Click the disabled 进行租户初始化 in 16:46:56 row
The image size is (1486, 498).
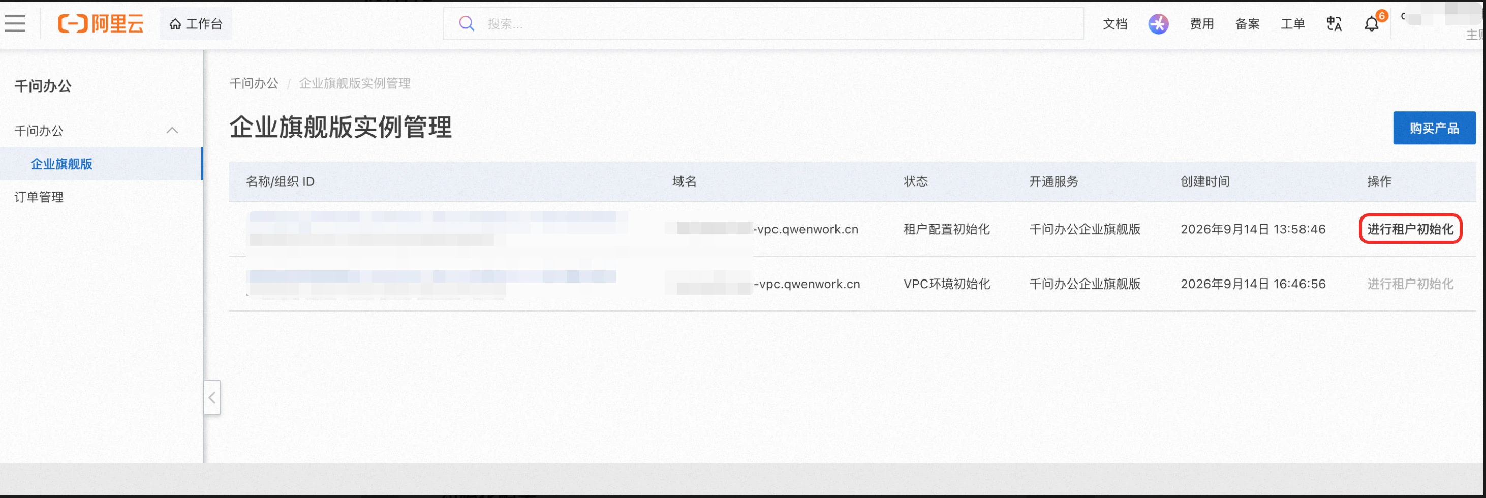1410,284
